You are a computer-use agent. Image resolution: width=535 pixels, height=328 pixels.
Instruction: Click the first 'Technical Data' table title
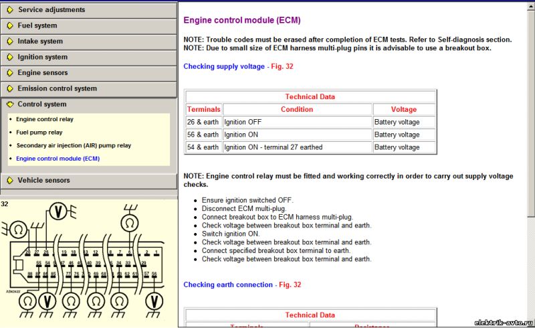point(310,96)
